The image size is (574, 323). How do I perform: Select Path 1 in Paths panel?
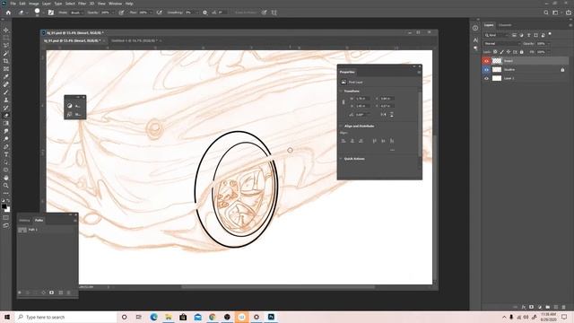[x=48, y=230]
